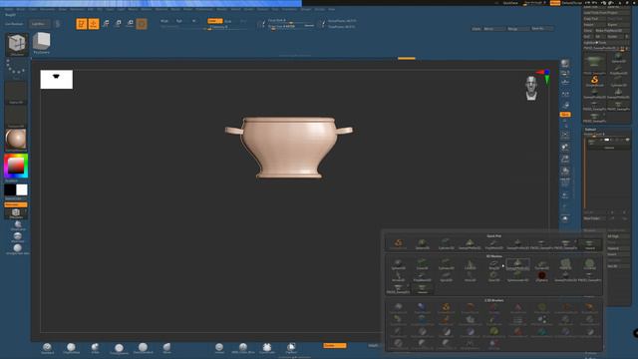This screenshot has width=638, height=359.
Task: Select Gear3D in 3D Meshes popup
Action: (x=493, y=276)
